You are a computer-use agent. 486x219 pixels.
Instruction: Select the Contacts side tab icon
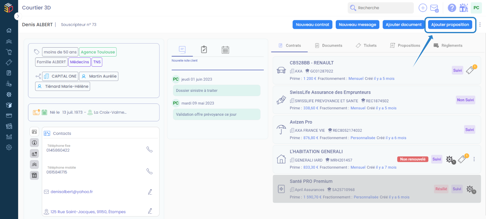34,132
